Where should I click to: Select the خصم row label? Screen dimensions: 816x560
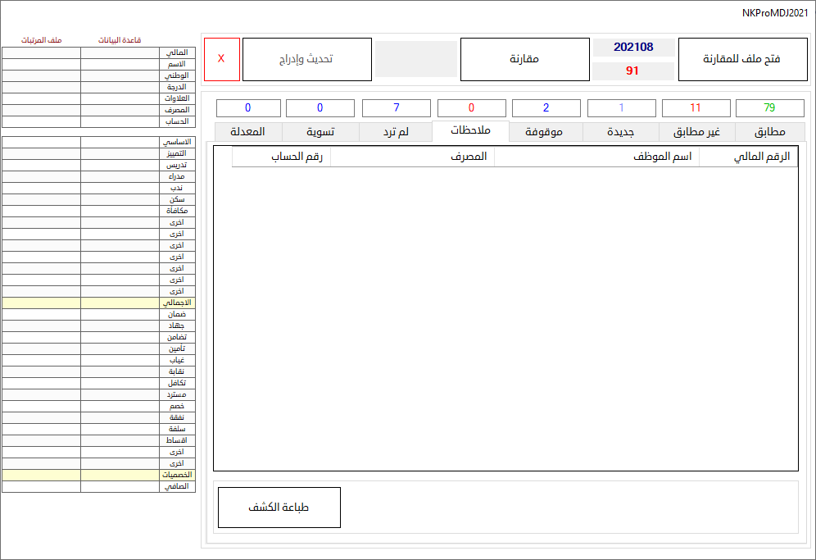click(x=178, y=406)
